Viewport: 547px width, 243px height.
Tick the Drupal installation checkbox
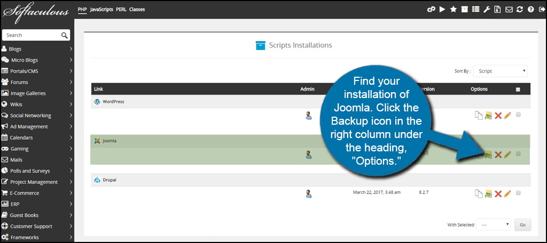tap(518, 192)
